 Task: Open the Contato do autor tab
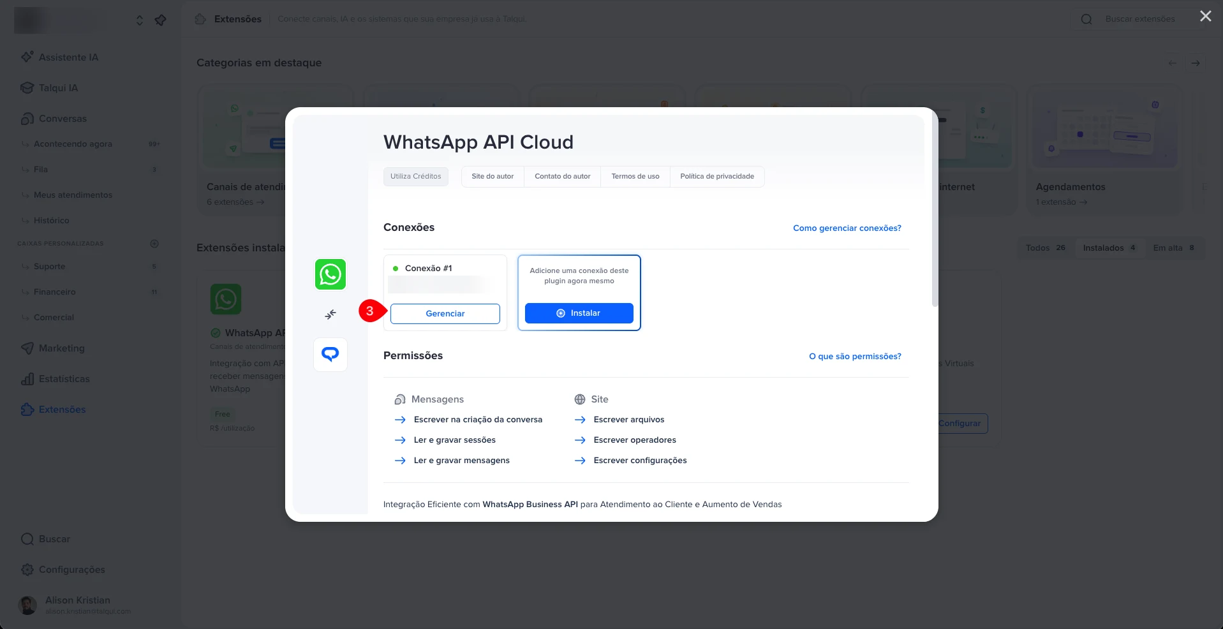pos(563,177)
